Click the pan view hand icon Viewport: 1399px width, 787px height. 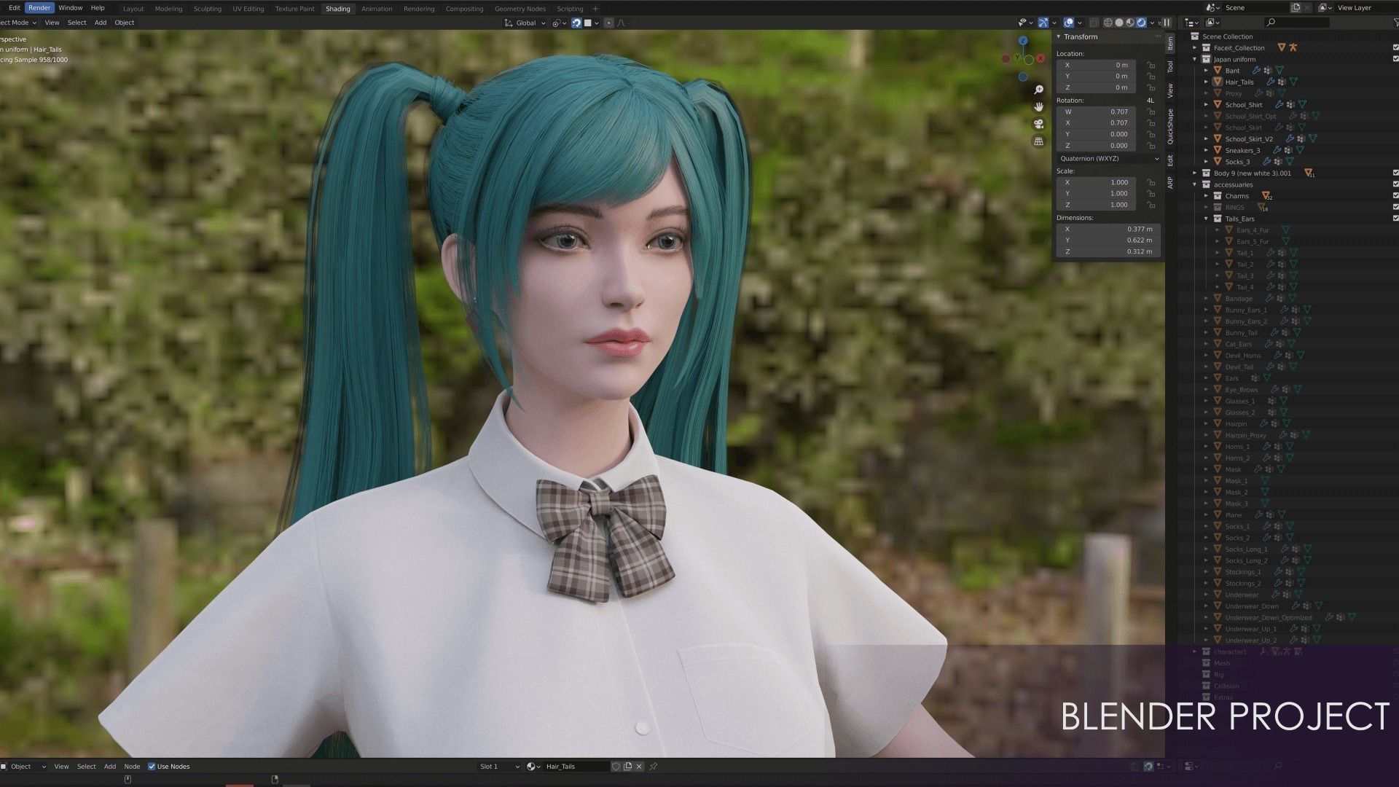tap(1038, 107)
